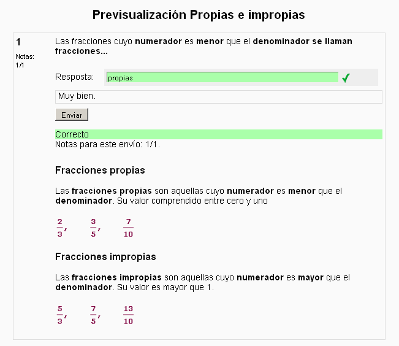Click "Notas para este envío: 1/1." text
This screenshot has height=346, width=399.
point(107,145)
